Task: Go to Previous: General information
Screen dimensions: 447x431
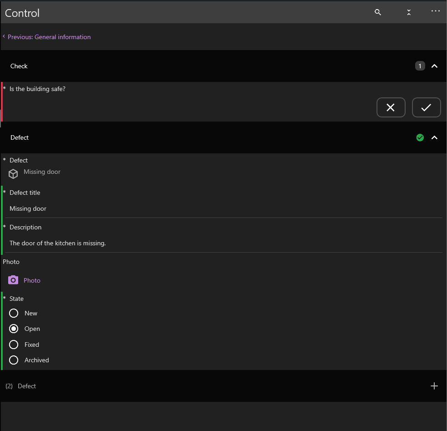Action: [x=49, y=37]
